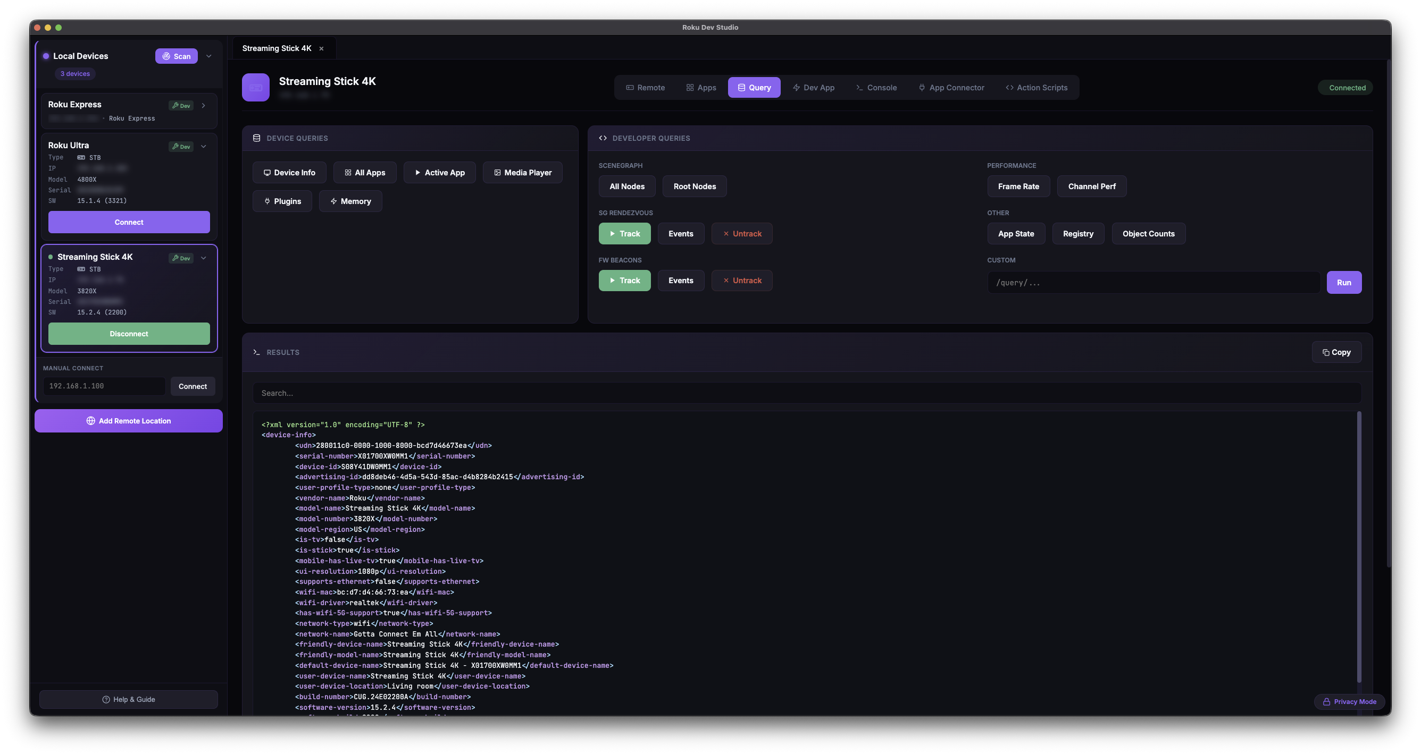Viewport: 1421px width, 755px height.
Task: Open the Dev App tab
Action: pyautogui.click(x=813, y=87)
